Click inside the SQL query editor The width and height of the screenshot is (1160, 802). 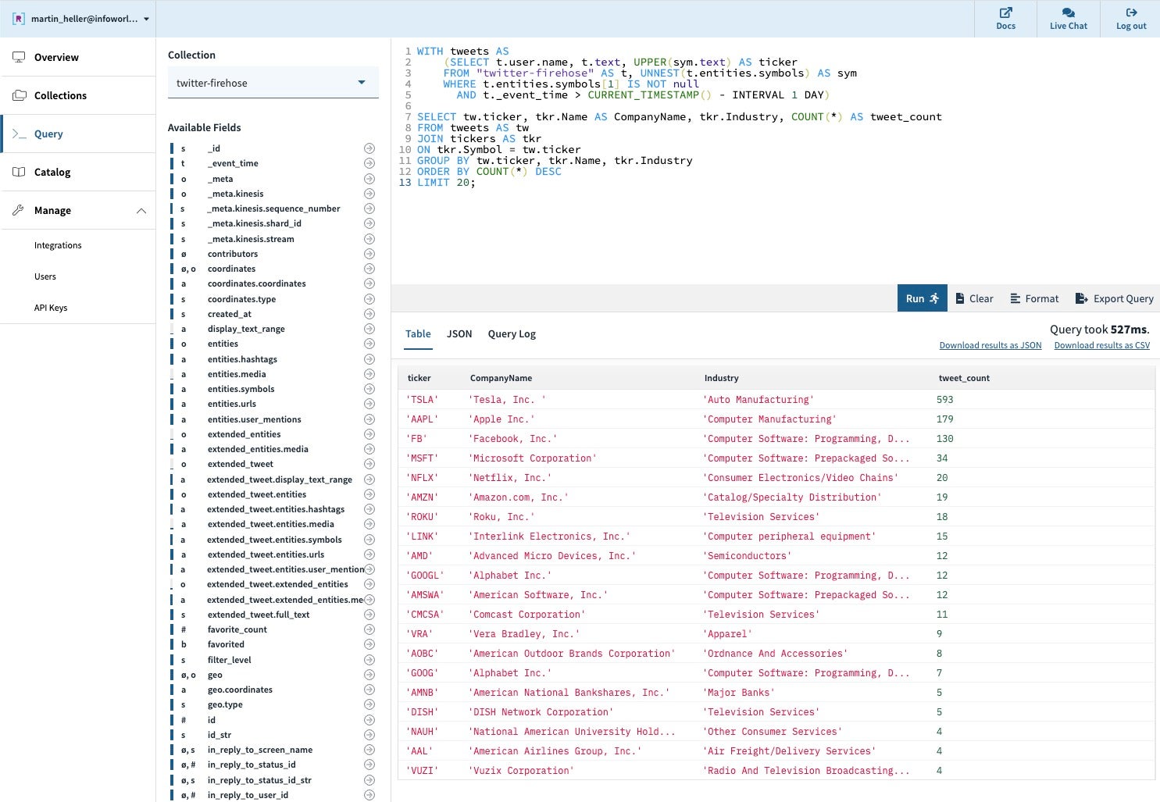click(x=775, y=160)
